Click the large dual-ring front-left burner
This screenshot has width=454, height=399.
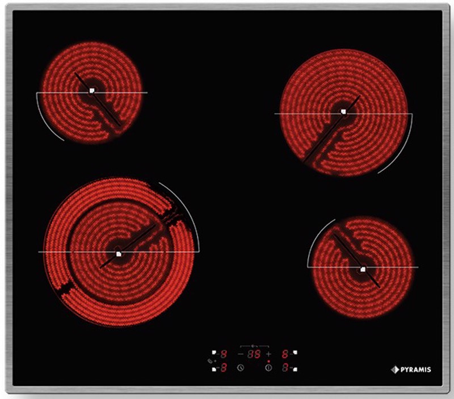pyautogui.click(x=119, y=252)
